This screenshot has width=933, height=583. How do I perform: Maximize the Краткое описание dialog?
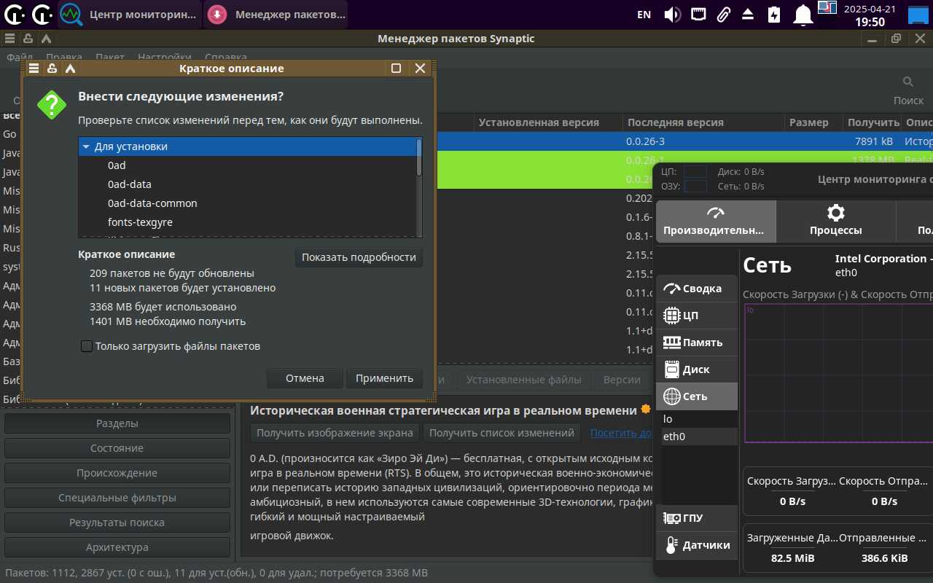point(397,69)
